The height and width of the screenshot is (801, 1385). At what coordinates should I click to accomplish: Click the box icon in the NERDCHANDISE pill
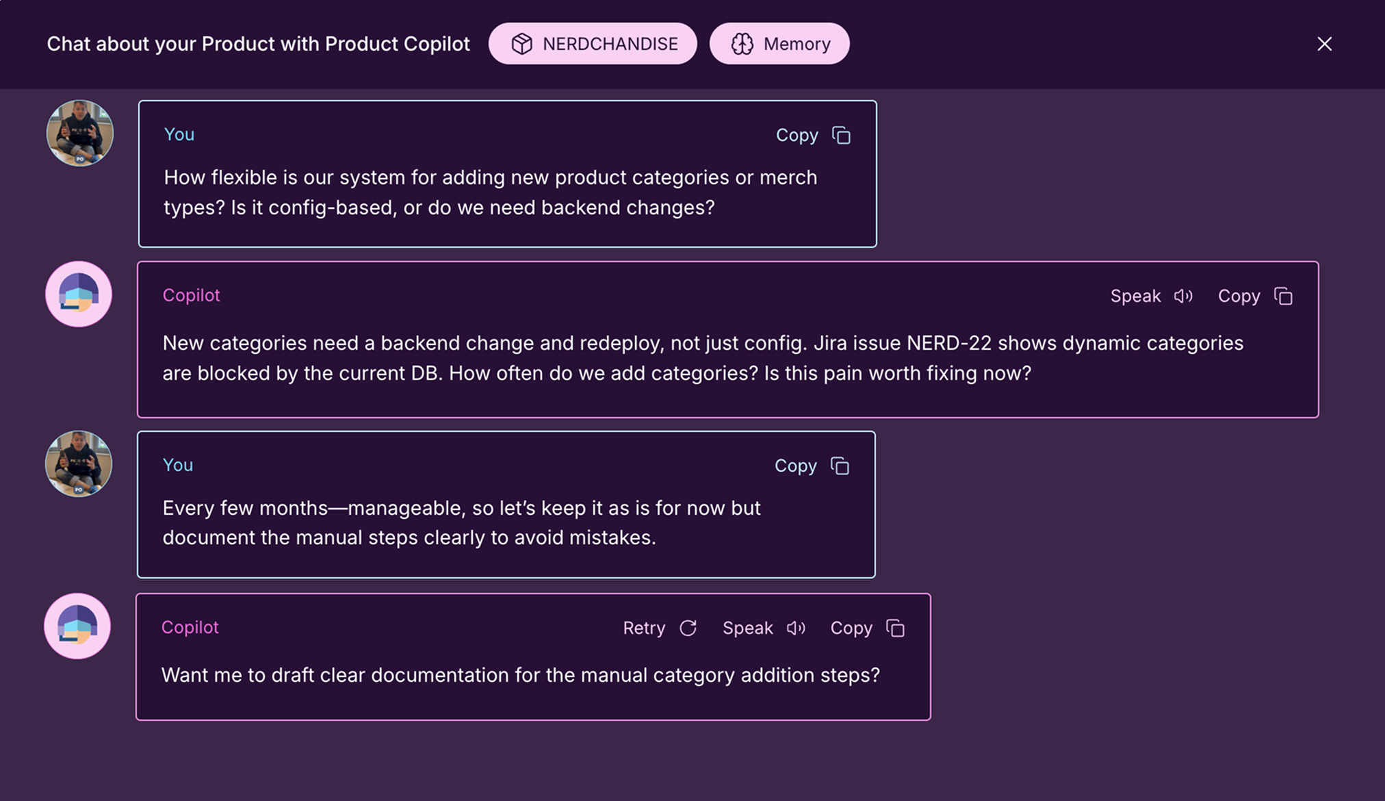521,44
